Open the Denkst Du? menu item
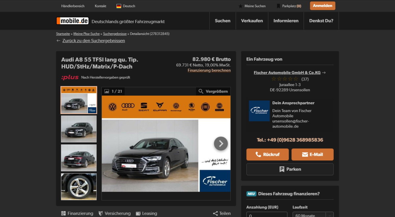 [321, 21]
